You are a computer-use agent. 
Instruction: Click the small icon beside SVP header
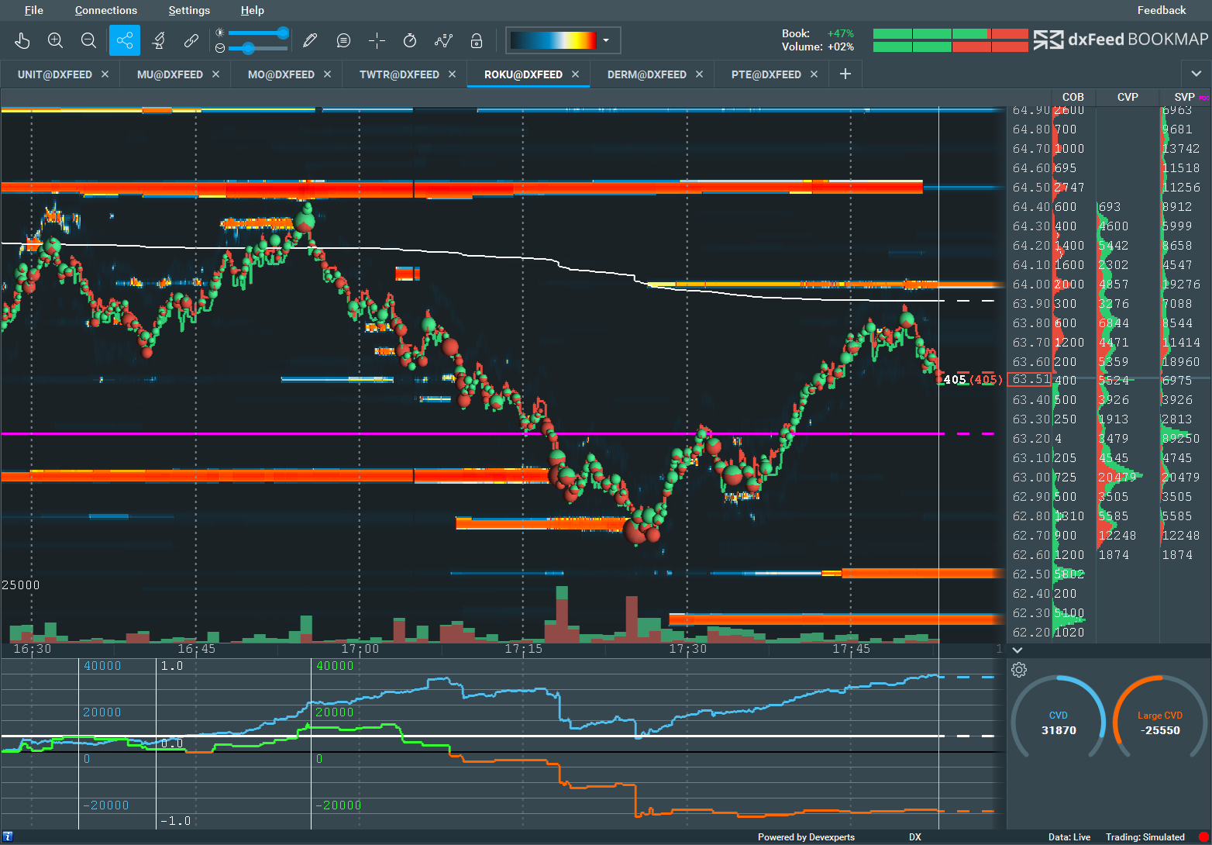click(1203, 98)
